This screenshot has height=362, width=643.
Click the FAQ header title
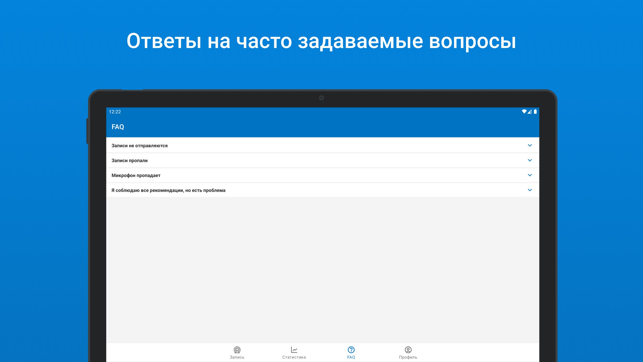pyautogui.click(x=118, y=127)
